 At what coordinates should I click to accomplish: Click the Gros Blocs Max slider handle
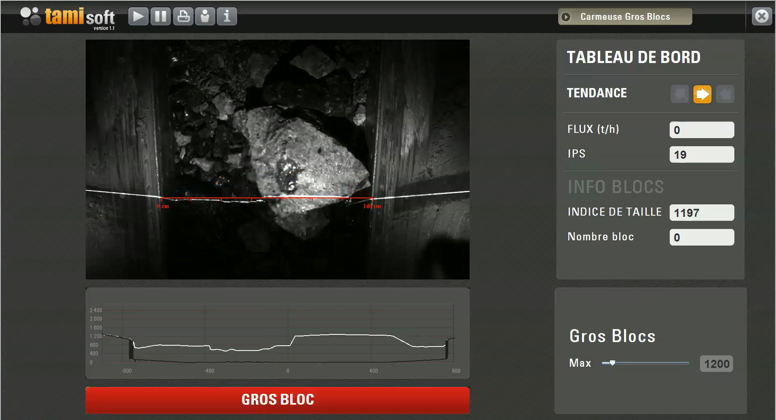click(612, 363)
